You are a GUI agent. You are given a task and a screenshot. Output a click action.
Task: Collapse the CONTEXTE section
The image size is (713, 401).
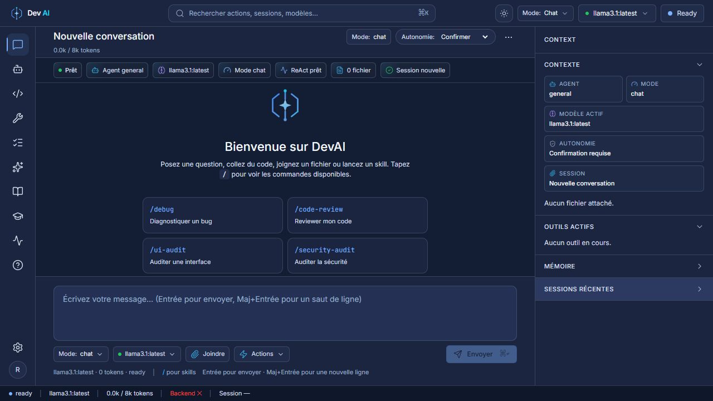pyautogui.click(x=624, y=65)
